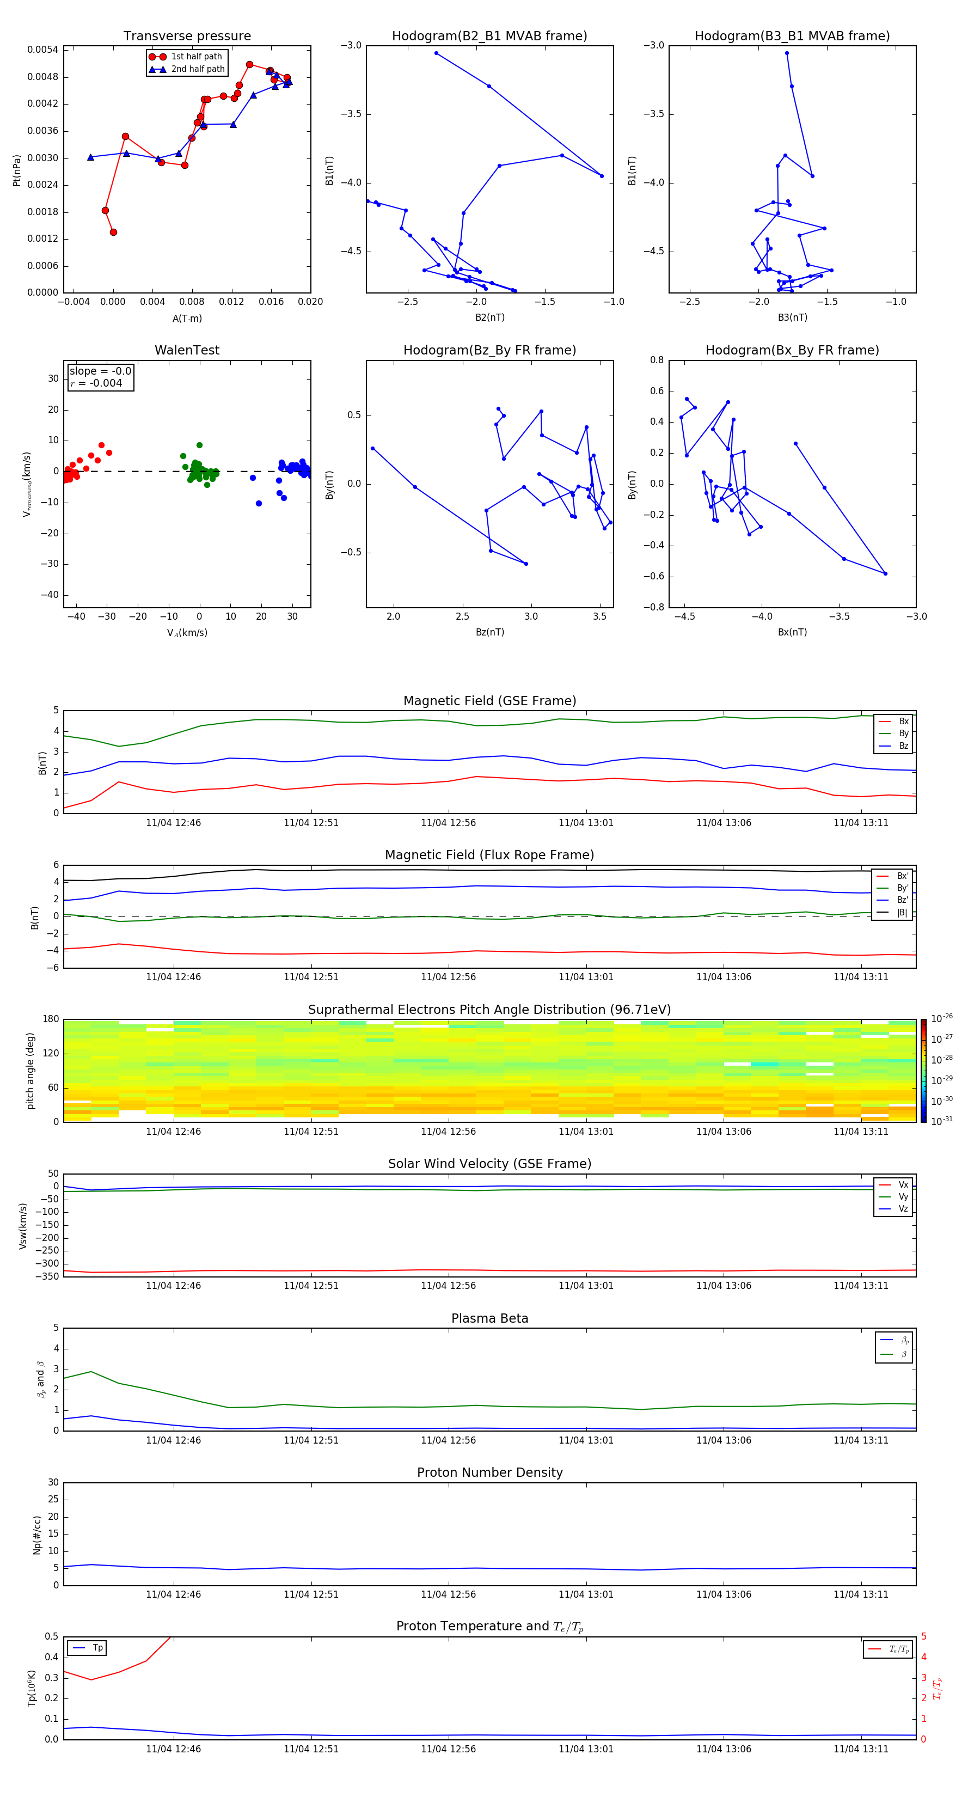Click the 'Proton Temperature and Te/Tp' title

489,1627
